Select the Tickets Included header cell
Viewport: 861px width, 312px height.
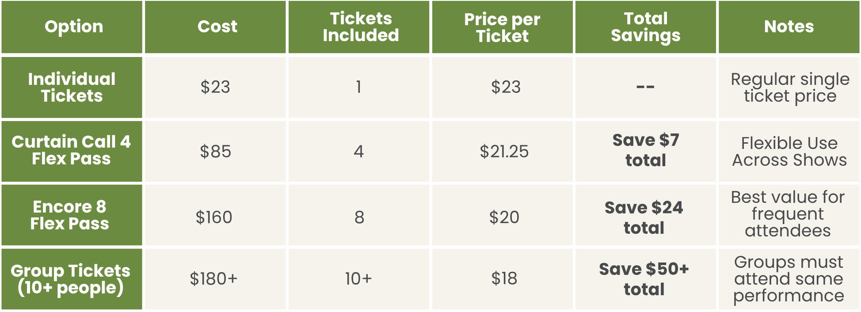click(359, 27)
